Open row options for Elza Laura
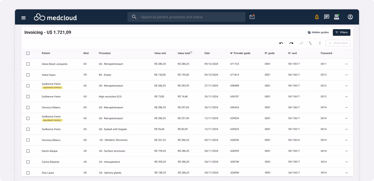 click(x=347, y=173)
